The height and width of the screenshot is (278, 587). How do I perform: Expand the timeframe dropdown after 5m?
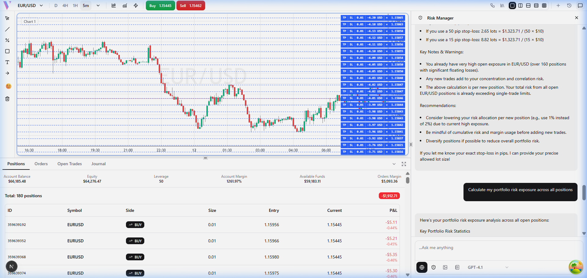tap(98, 5)
